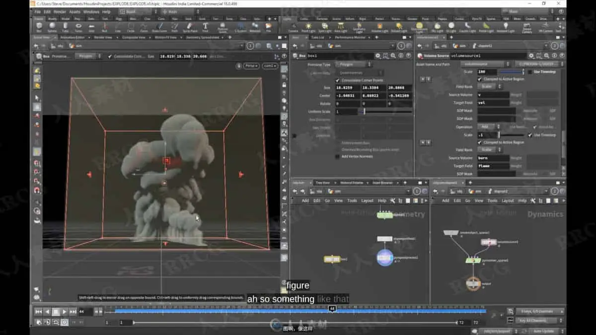
Task: Select the Metaball shelf tool
Action: pos(255,27)
